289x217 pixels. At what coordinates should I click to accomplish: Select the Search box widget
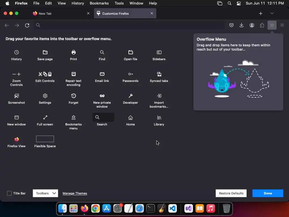click(103, 117)
